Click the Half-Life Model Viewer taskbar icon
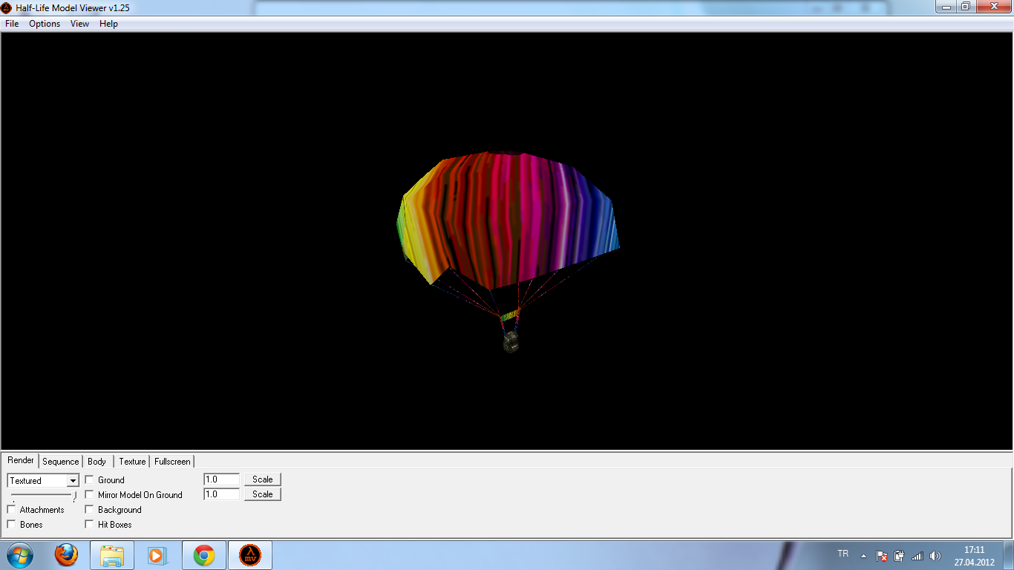 pyautogui.click(x=250, y=555)
